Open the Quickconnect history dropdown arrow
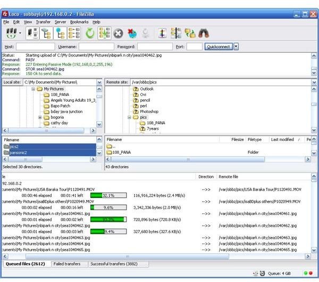This screenshot has height=282, width=319. tap(236, 47)
